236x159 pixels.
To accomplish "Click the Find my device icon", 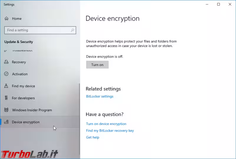I will 6,86.
